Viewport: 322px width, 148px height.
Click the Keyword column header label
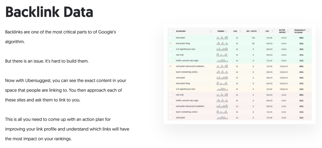coord(181,31)
